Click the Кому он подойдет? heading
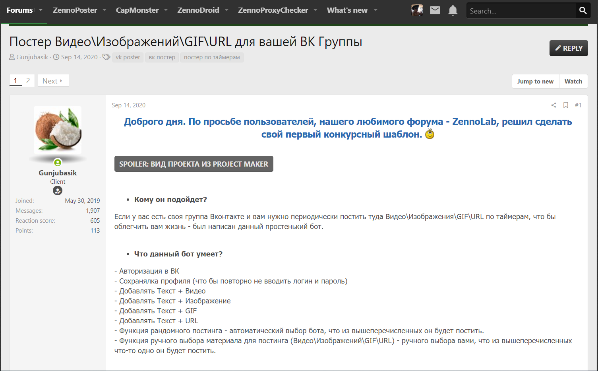The width and height of the screenshot is (598, 371). coord(170,199)
